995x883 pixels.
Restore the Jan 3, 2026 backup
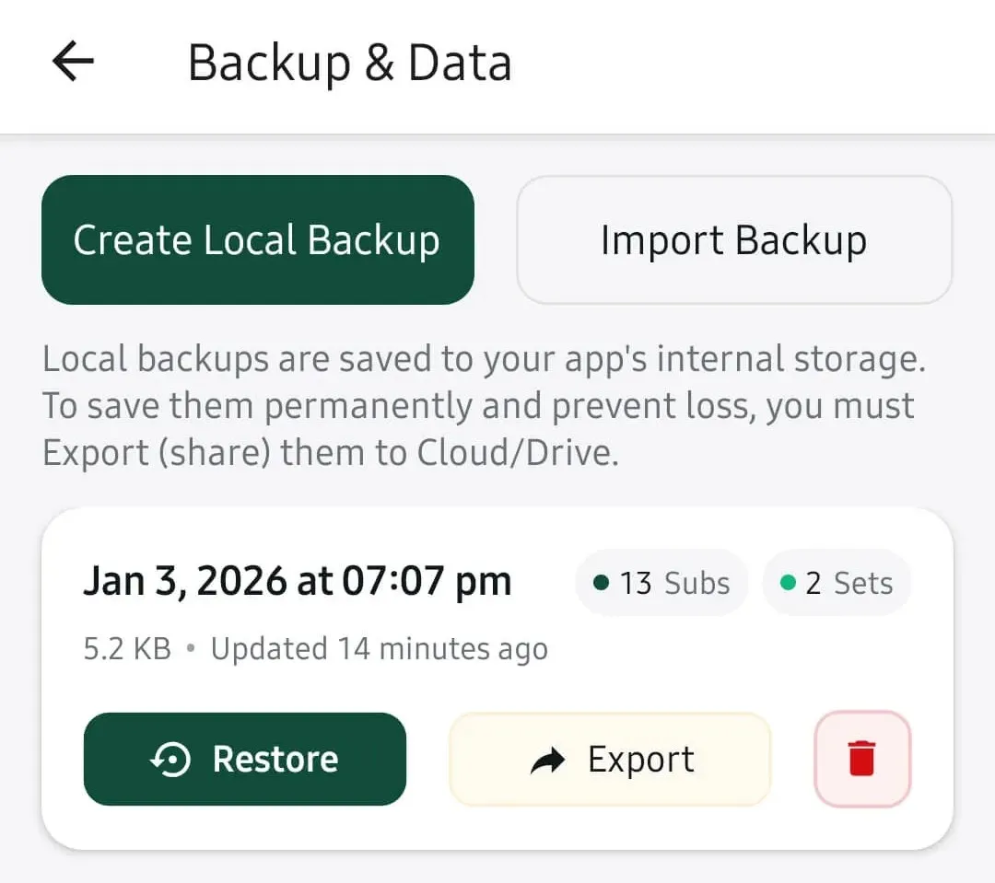pos(244,759)
